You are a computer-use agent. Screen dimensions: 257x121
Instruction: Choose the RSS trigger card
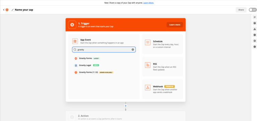162,67
